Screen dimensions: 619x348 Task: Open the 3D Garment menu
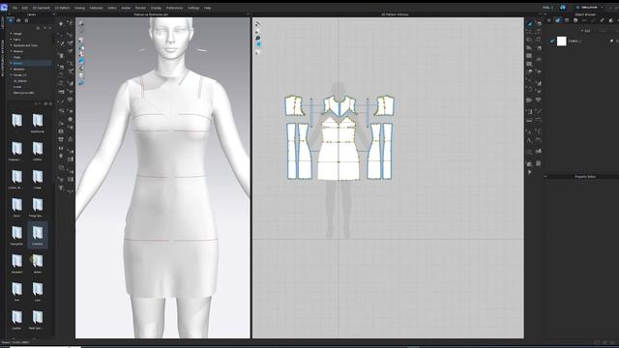(41, 8)
